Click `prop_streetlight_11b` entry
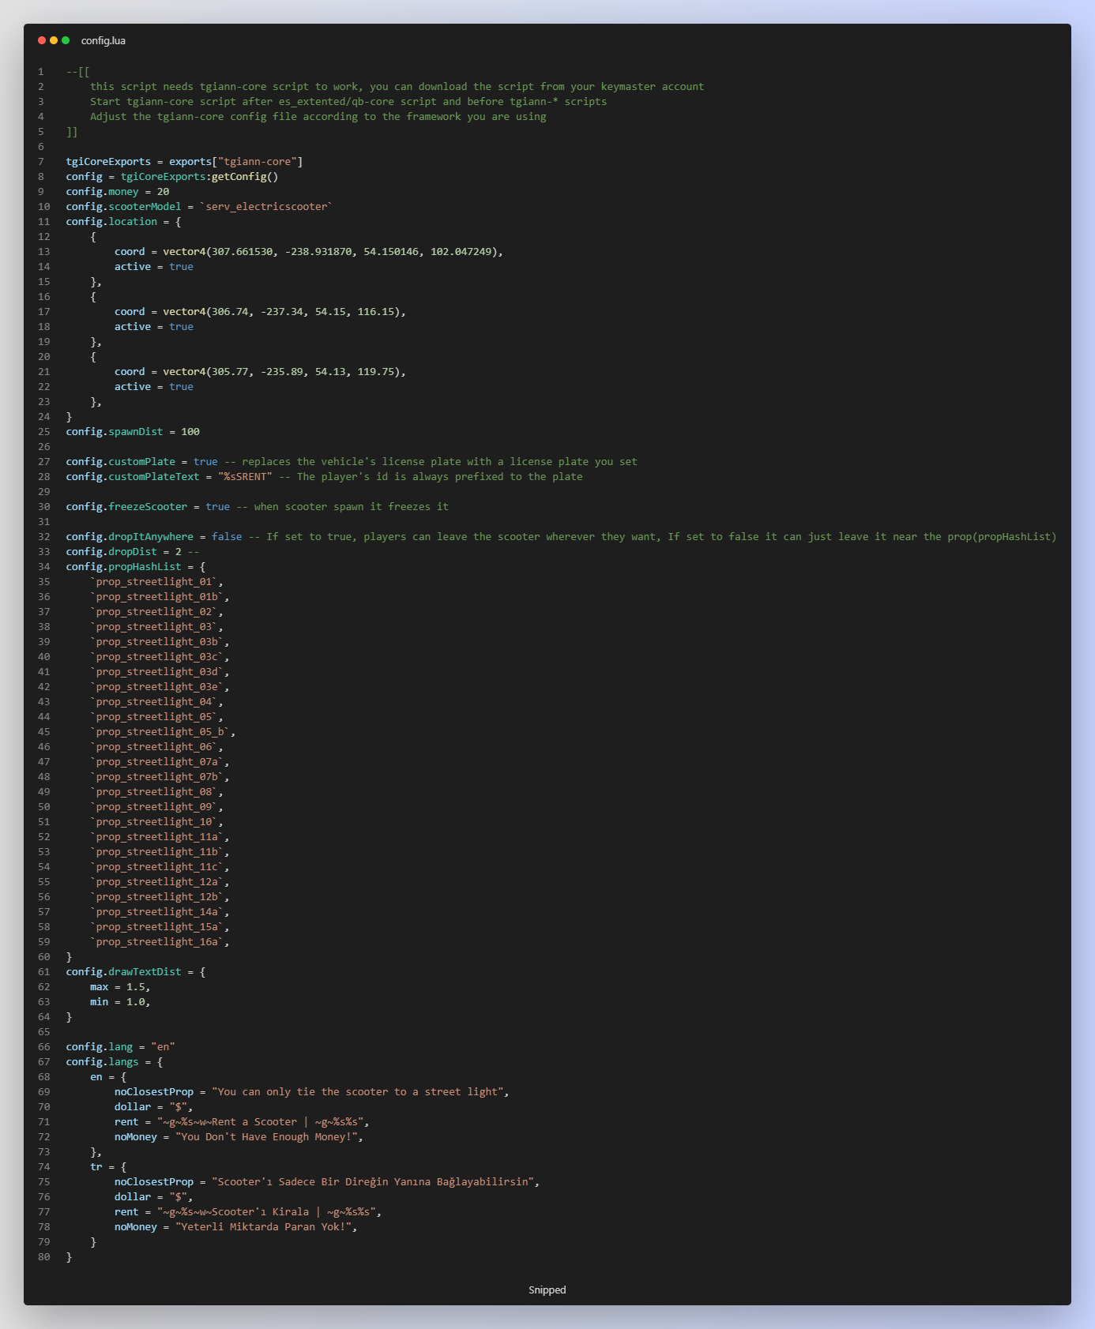Viewport: 1095px width, 1329px height. (x=160, y=852)
